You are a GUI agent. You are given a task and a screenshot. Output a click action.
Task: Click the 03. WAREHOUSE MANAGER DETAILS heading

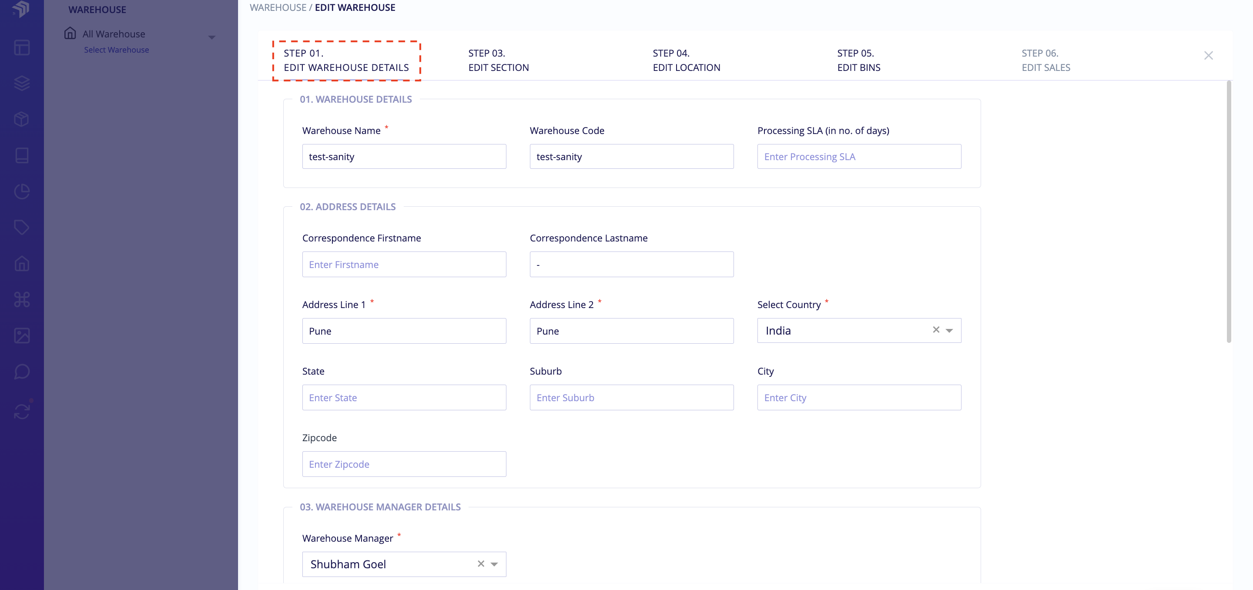pos(380,507)
